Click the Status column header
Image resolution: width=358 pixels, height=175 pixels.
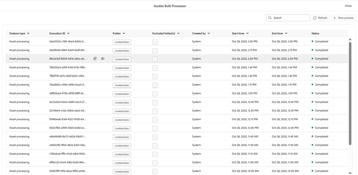tap(316, 33)
